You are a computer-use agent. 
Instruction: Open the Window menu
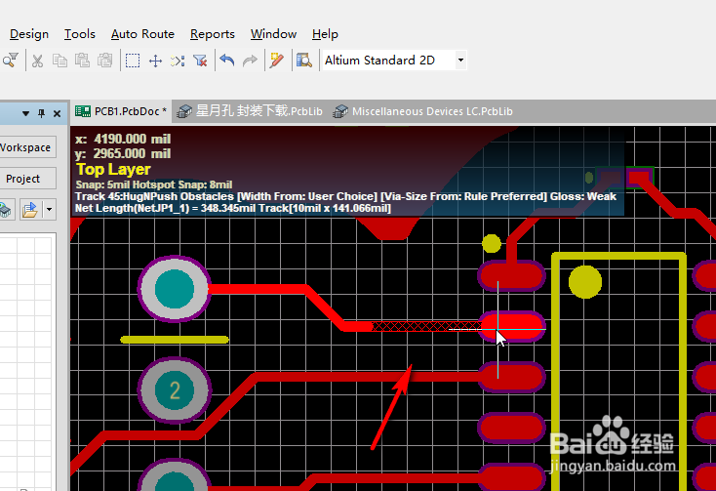click(x=273, y=34)
